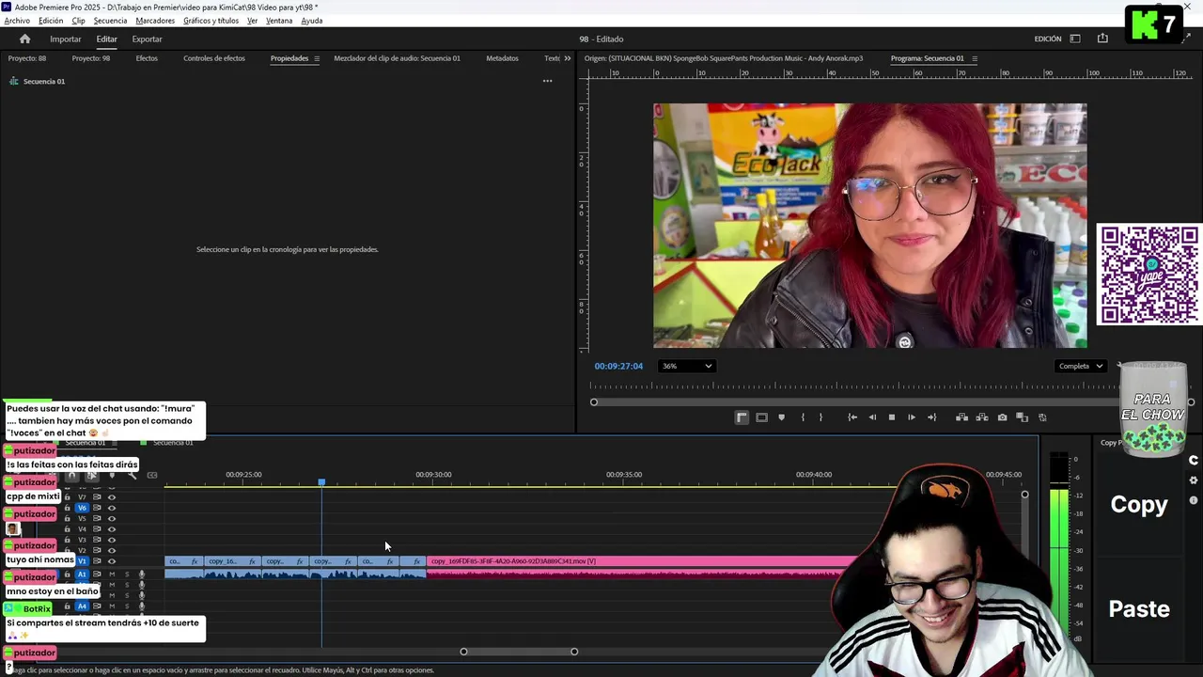Select EDICIÓN workspace label
This screenshot has width=1203, height=677.
point(1048,39)
